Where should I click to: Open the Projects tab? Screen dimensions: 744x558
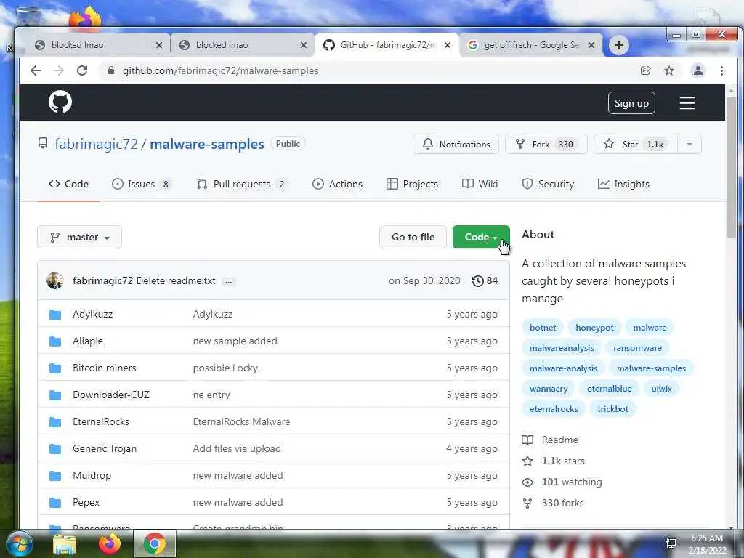[413, 184]
